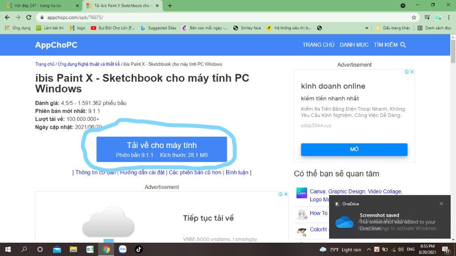Click the page vertical scrollbar thumb

[453, 52]
